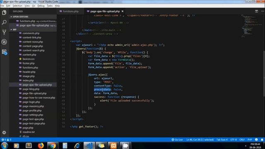The height and width of the screenshot is (149, 265).
Task: Open the Selection menu
Action: tap(17, 6)
